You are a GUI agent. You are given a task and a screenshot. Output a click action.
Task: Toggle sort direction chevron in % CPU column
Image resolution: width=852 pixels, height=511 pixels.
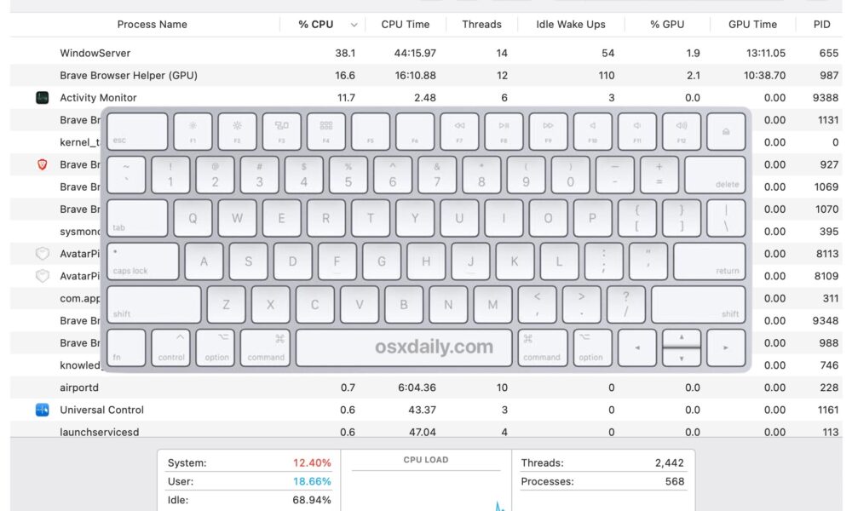pyautogui.click(x=354, y=25)
